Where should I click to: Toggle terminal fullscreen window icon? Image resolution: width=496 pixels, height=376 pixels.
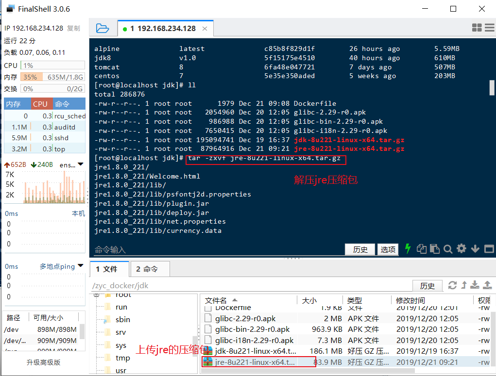pyautogui.click(x=489, y=249)
